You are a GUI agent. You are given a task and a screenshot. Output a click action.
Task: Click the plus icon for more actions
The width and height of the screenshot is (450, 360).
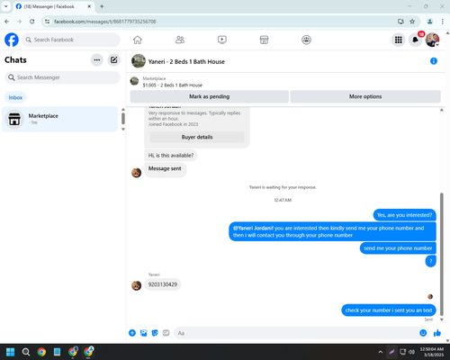point(132,333)
